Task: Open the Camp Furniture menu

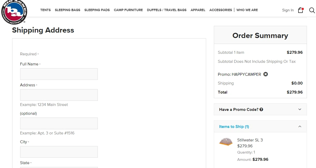Action: [128, 10]
